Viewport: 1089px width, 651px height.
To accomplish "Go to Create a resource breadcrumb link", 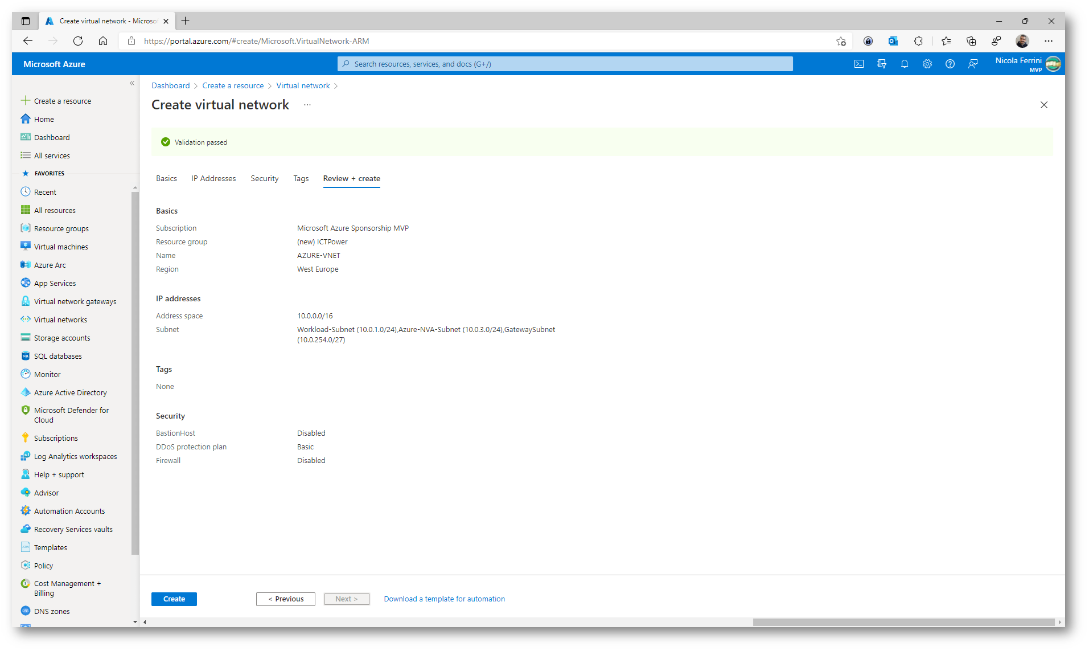I will coord(233,85).
